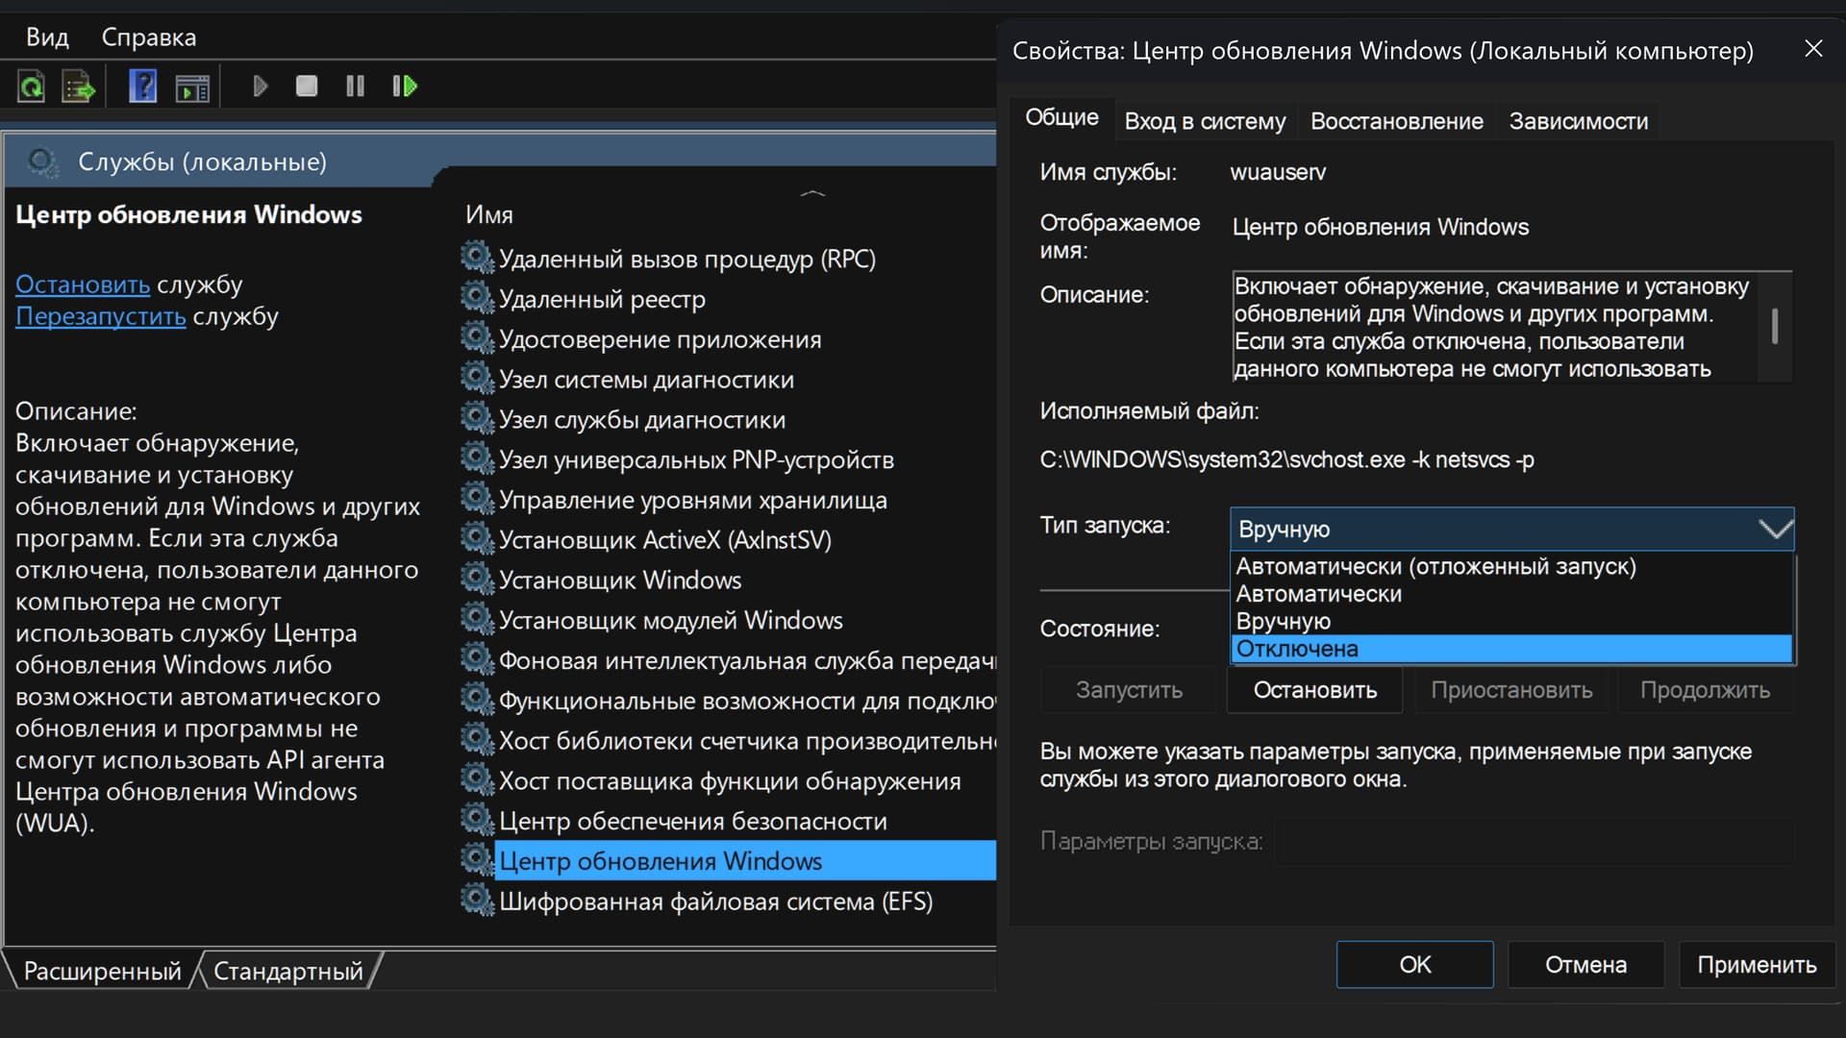Click the gear icon of Управление уровнями хранилища
1846x1038 pixels.
477,499
